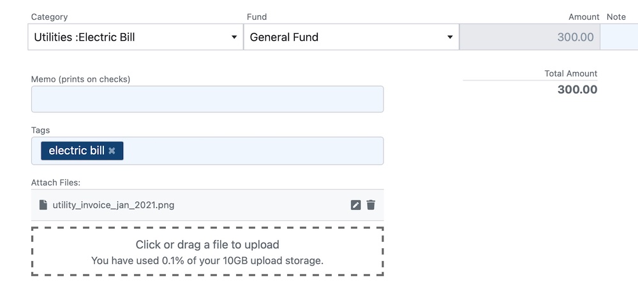This screenshot has width=638, height=296.
Task: Click the bold Total Amount value
Action: (577, 89)
